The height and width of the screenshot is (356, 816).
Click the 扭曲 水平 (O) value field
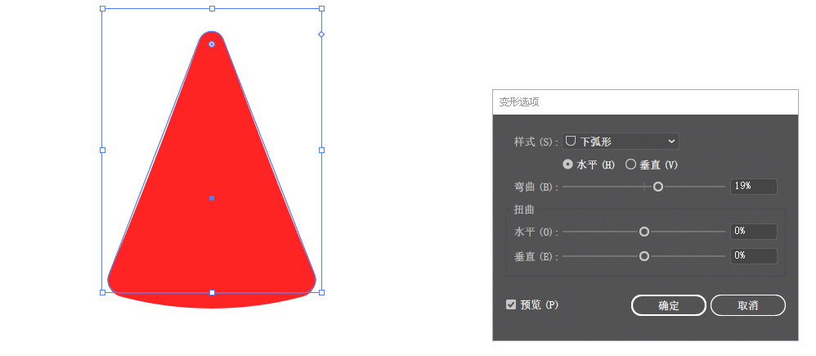pos(754,232)
